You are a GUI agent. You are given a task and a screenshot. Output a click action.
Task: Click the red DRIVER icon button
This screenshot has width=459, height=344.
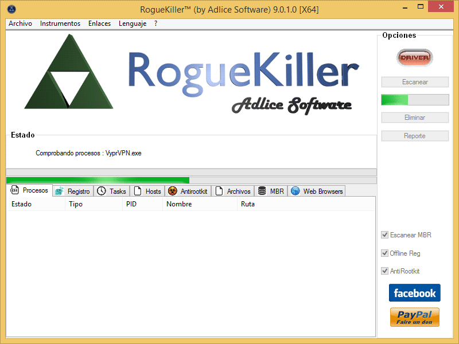pyautogui.click(x=414, y=58)
